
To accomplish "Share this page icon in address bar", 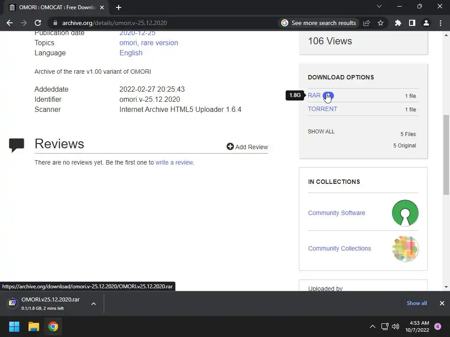I will click(x=367, y=23).
